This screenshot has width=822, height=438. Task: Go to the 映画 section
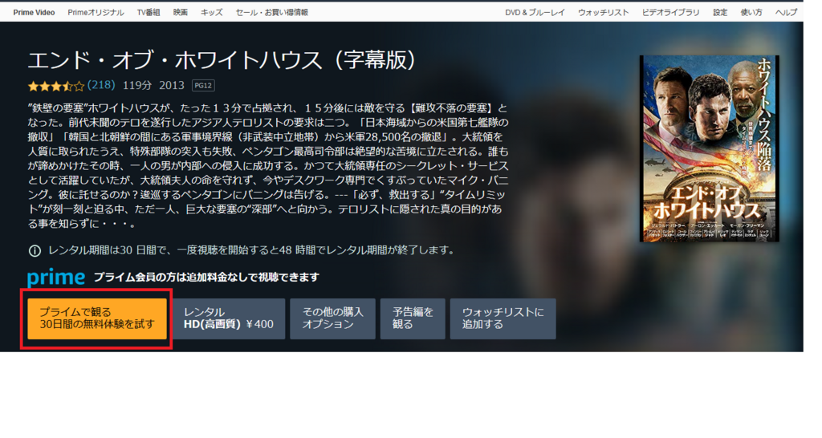coord(181,13)
